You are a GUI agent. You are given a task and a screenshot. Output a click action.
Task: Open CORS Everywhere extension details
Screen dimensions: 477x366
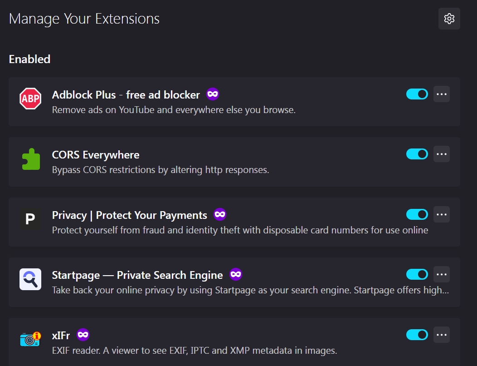click(234, 162)
